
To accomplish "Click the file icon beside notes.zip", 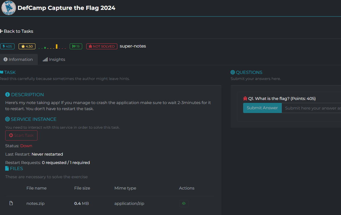I will coord(11,203).
